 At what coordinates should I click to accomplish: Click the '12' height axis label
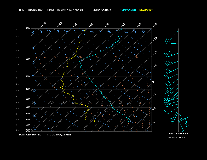coord(16,58)
